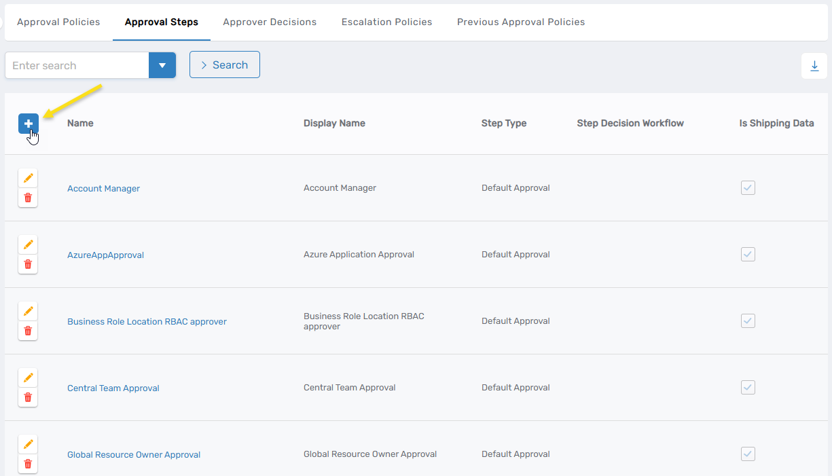Edit the Global Resource Owner Approval step
The width and height of the screenshot is (832, 476).
click(28, 444)
